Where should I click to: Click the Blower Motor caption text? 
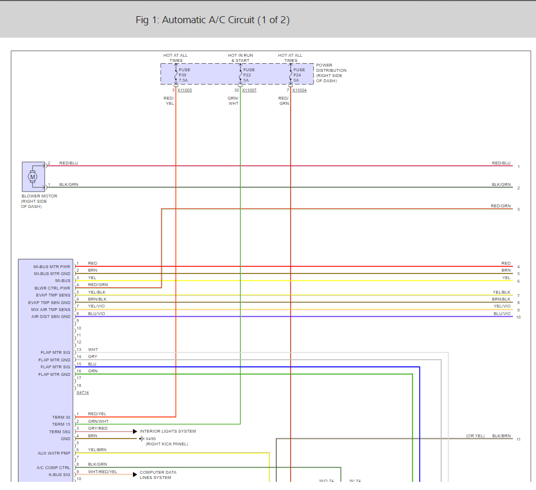(39, 202)
